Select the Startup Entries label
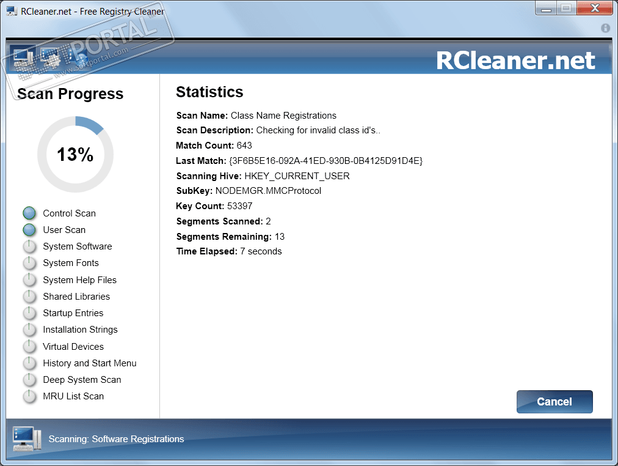The width and height of the screenshot is (618, 466). point(73,313)
